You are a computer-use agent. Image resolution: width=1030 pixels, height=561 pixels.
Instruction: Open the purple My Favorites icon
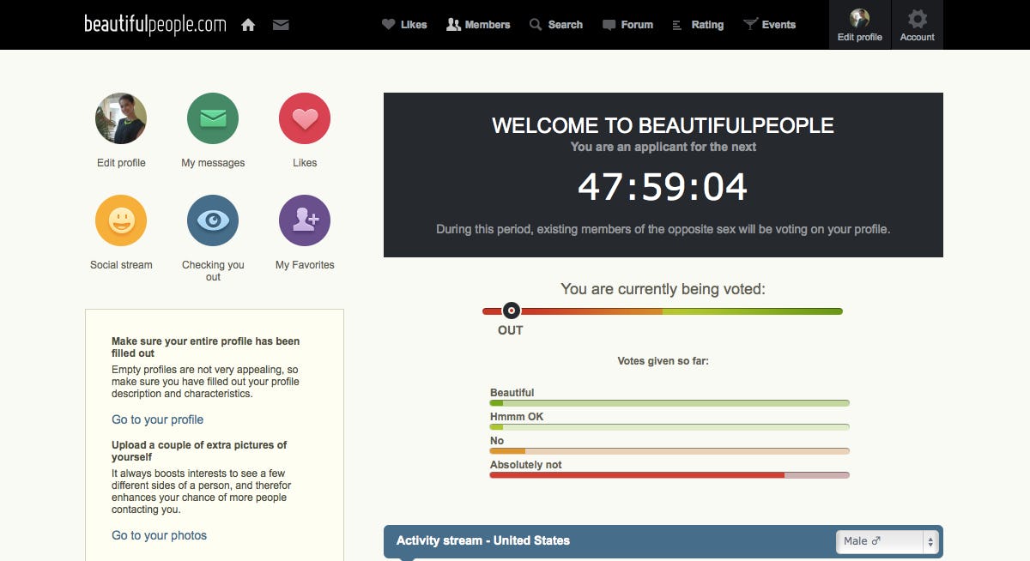click(x=305, y=220)
